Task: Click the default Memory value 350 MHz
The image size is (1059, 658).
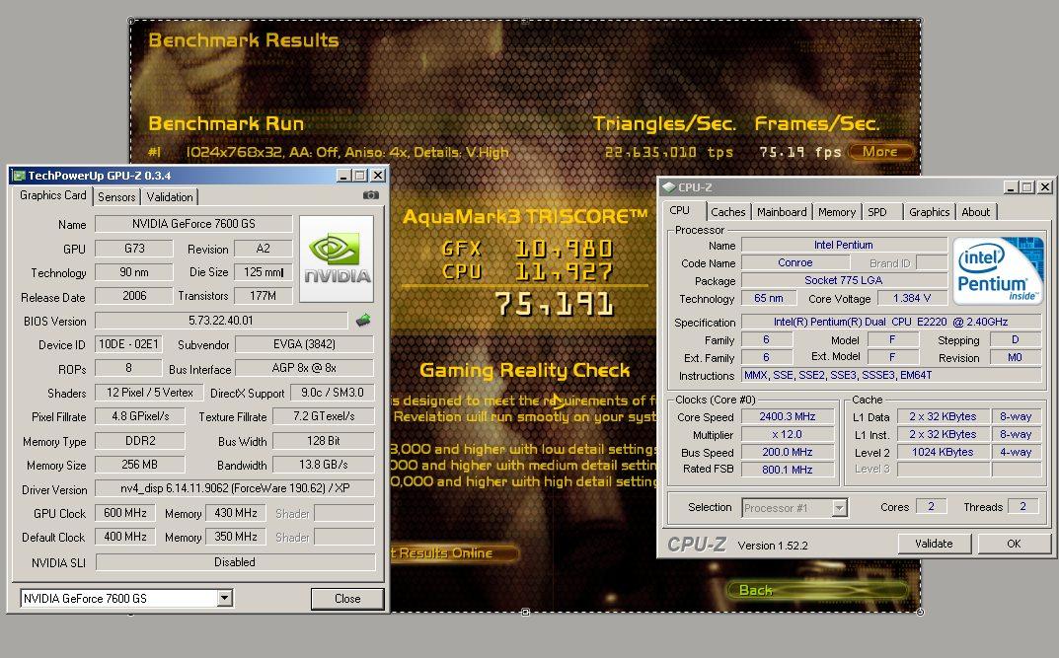Action: pyautogui.click(x=236, y=537)
